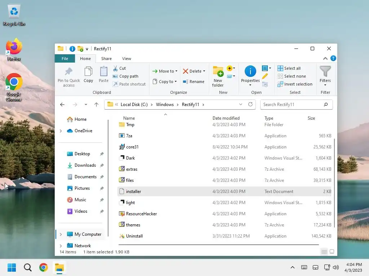Sort by the Name column header

[129, 118]
